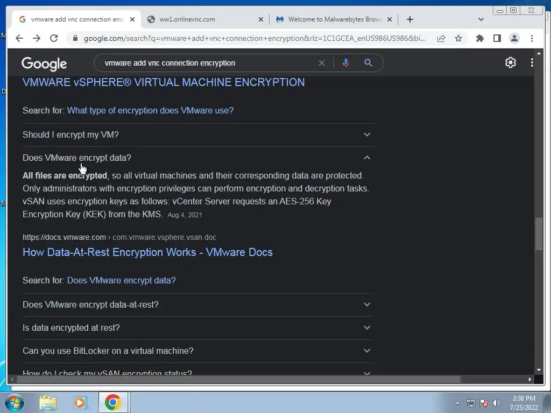This screenshot has height=413, width=551.
Task: Expand Does VMware encrypt data-at-rest question
Action: click(198, 304)
